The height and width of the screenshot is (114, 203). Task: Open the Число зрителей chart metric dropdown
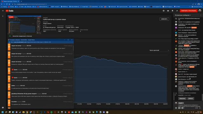pos(159,50)
